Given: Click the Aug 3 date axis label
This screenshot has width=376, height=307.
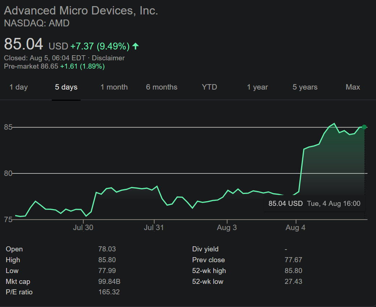Looking at the screenshot, I should point(227,228).
